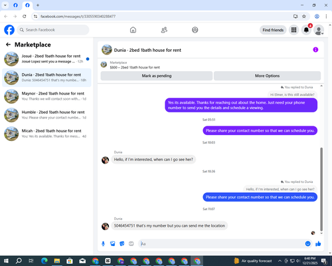Switch to the first Facebook tab
Screen dimensions: 332x266
click(x=15, y=5)
